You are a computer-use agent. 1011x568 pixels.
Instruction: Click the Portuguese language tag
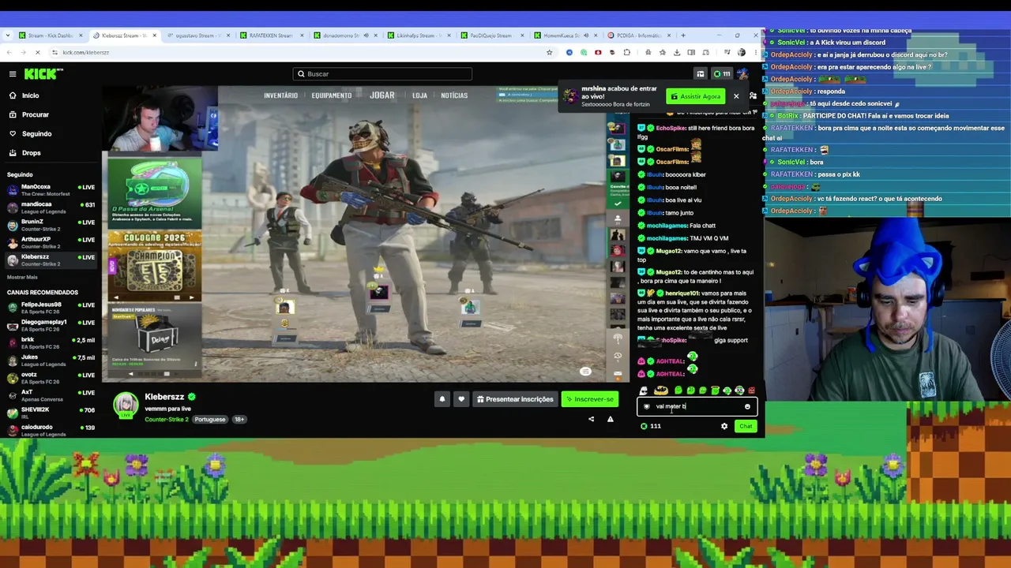(x=210, y=420)
